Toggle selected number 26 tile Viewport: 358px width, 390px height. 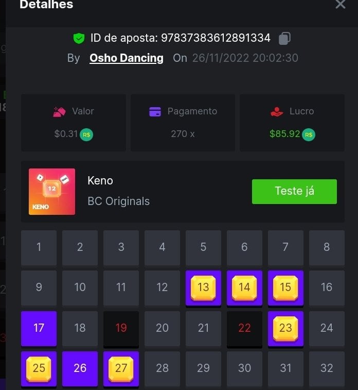(80, 368)
